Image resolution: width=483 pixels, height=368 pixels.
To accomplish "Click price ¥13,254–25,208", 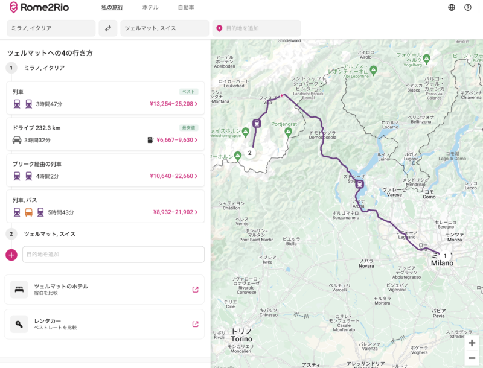I will [x=174, y=104].
